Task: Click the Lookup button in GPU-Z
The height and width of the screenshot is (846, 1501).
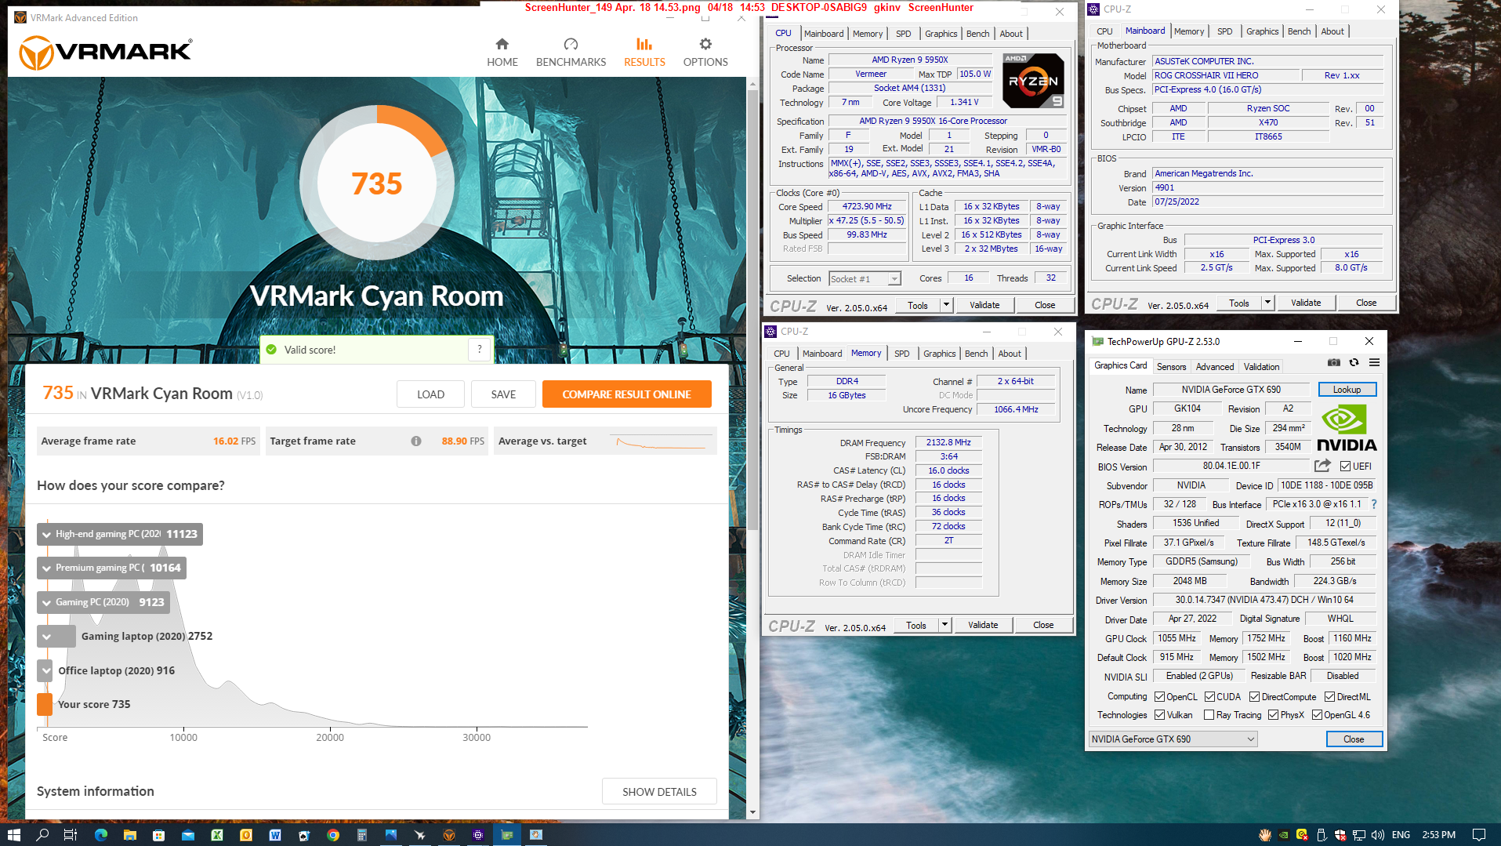Action: tap(1347, 390)
